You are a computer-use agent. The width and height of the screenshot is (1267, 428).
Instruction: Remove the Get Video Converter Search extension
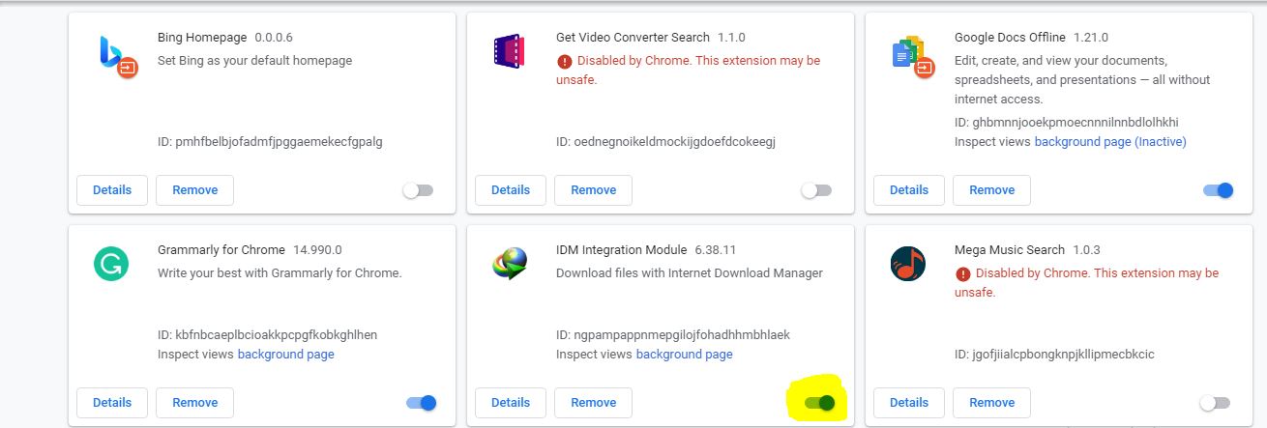point(593,190)
